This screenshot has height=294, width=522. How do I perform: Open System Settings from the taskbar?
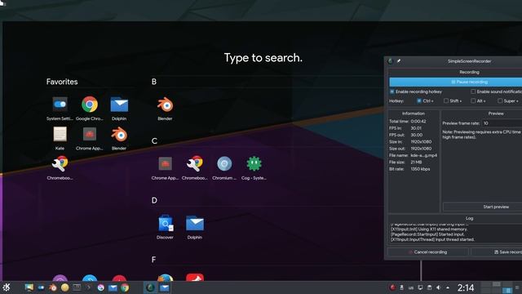41,287
